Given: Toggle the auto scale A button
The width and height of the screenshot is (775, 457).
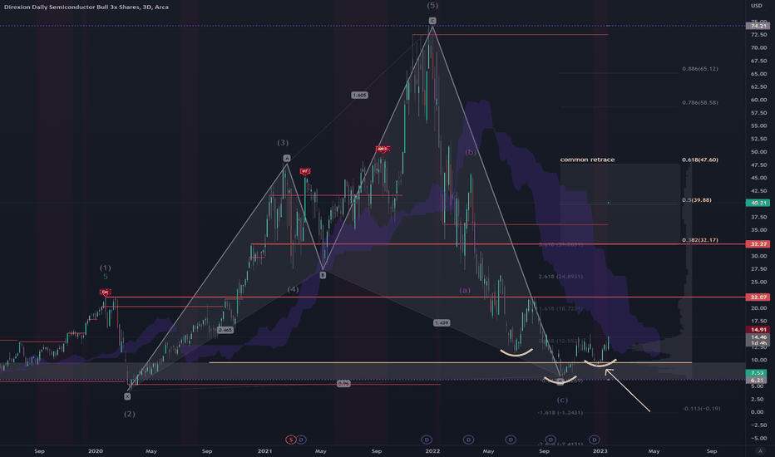Looking at the screenshot, I should [x=760, y=451].
